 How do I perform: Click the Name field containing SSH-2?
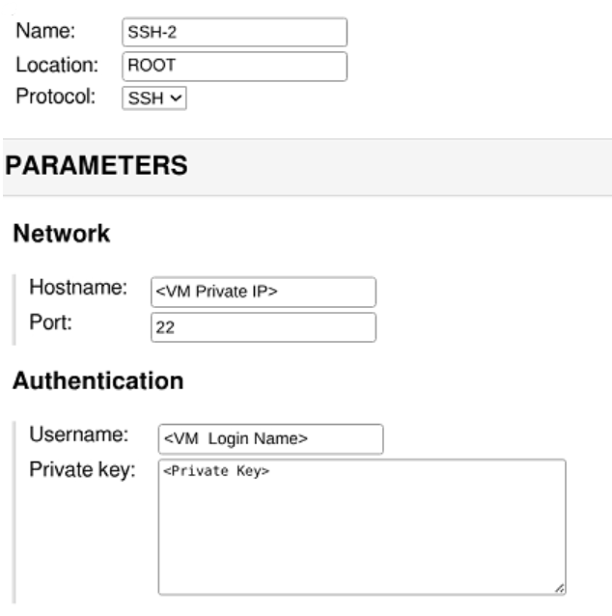(235, 32)
